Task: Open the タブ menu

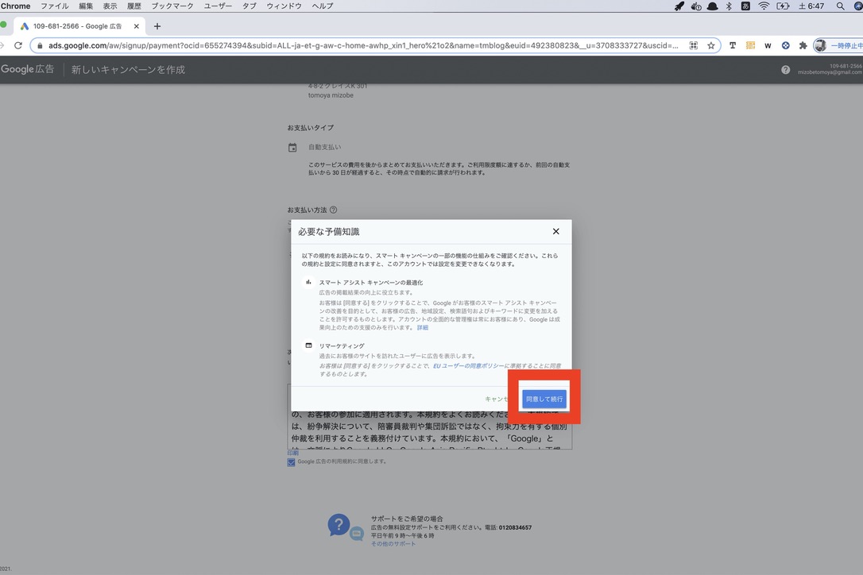Action: [250, 6]
